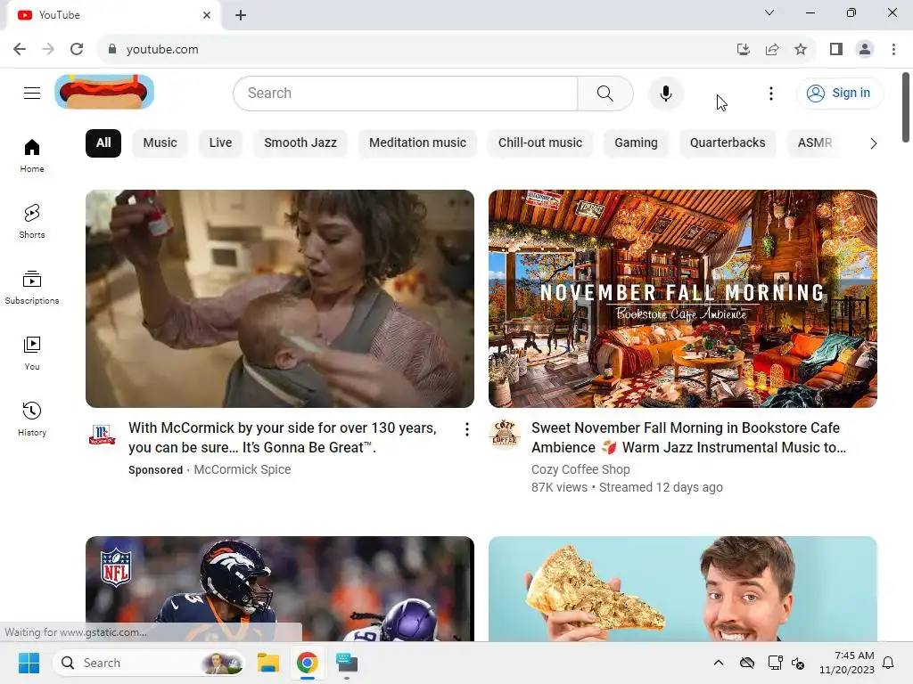Select the Quarterbacks filter chip

[728, 143]
